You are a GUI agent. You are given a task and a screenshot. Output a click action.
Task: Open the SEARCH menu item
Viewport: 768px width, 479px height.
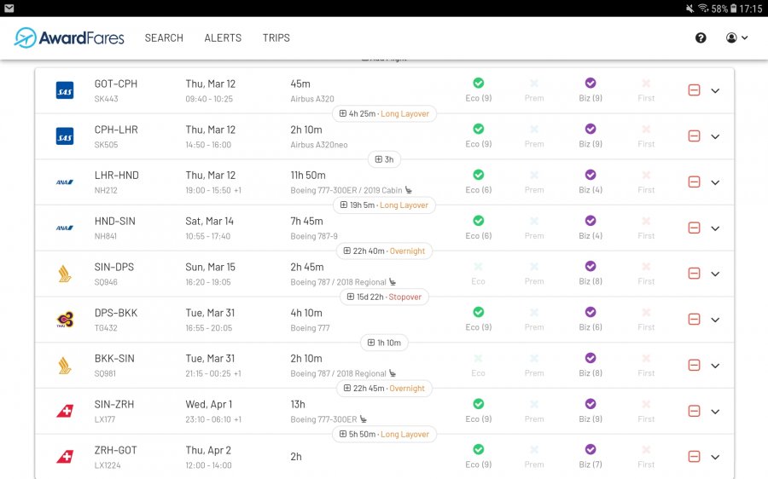[x=164, y=38]
